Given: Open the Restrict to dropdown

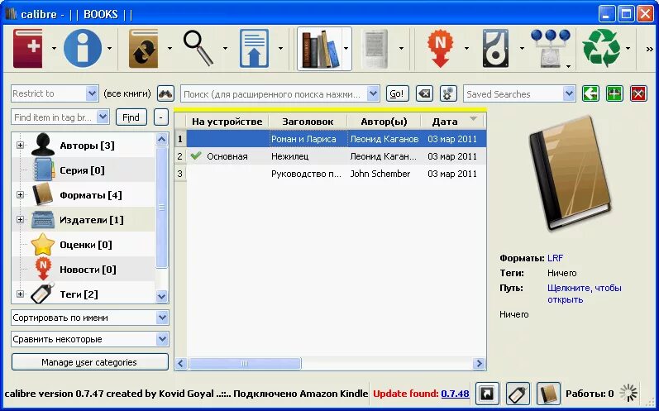Looking at the screenshot, I should 92,93.
